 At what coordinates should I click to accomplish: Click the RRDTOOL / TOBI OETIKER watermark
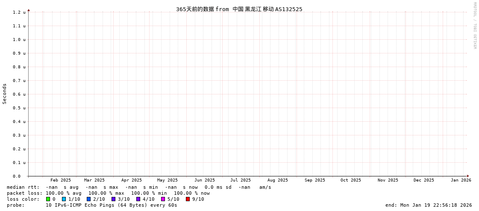click(x=474, y=26)
